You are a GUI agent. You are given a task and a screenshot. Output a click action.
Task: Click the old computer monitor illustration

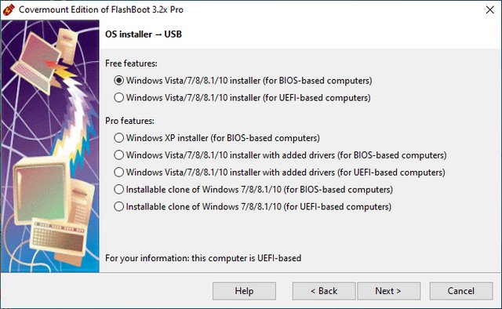tap(42, 191)
